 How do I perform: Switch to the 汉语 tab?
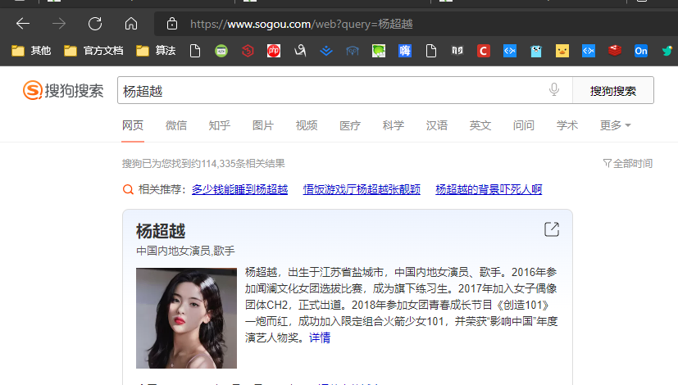437,125
